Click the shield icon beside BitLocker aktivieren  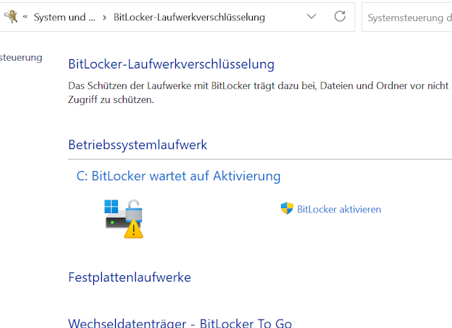coord(287,209)
